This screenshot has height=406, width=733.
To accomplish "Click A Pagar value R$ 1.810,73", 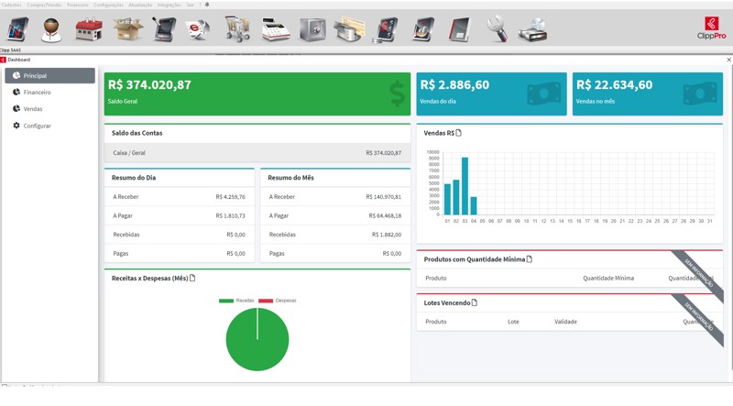I will (231, 215).
